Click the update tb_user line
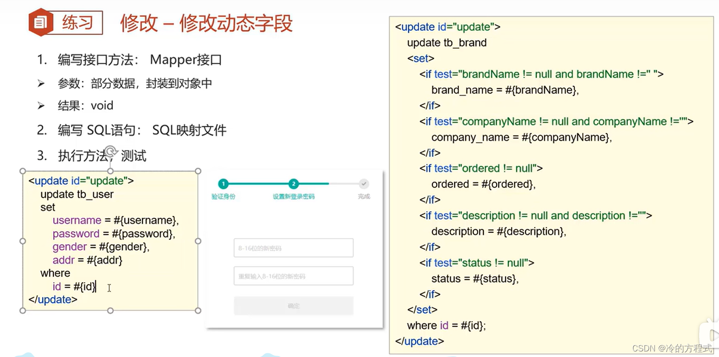This screenshot has height=357, width=719. [x=77, y=194]
